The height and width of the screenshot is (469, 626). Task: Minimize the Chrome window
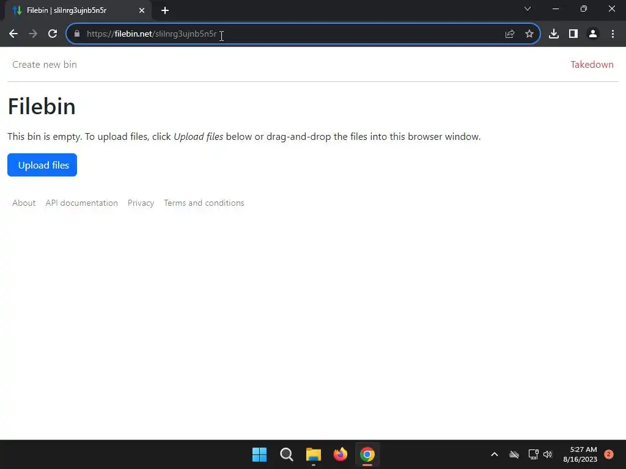point(555,9)
